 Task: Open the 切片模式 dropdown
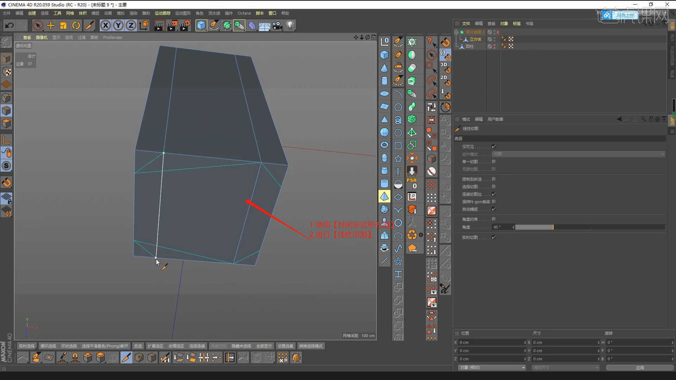point(578,154)
